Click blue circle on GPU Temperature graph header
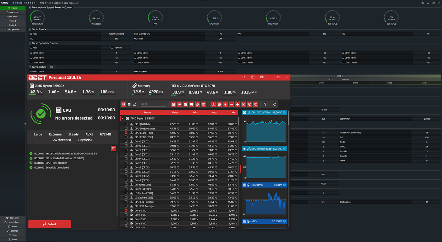The height and width of the screenshot is (242, 442). click(285, 149)
